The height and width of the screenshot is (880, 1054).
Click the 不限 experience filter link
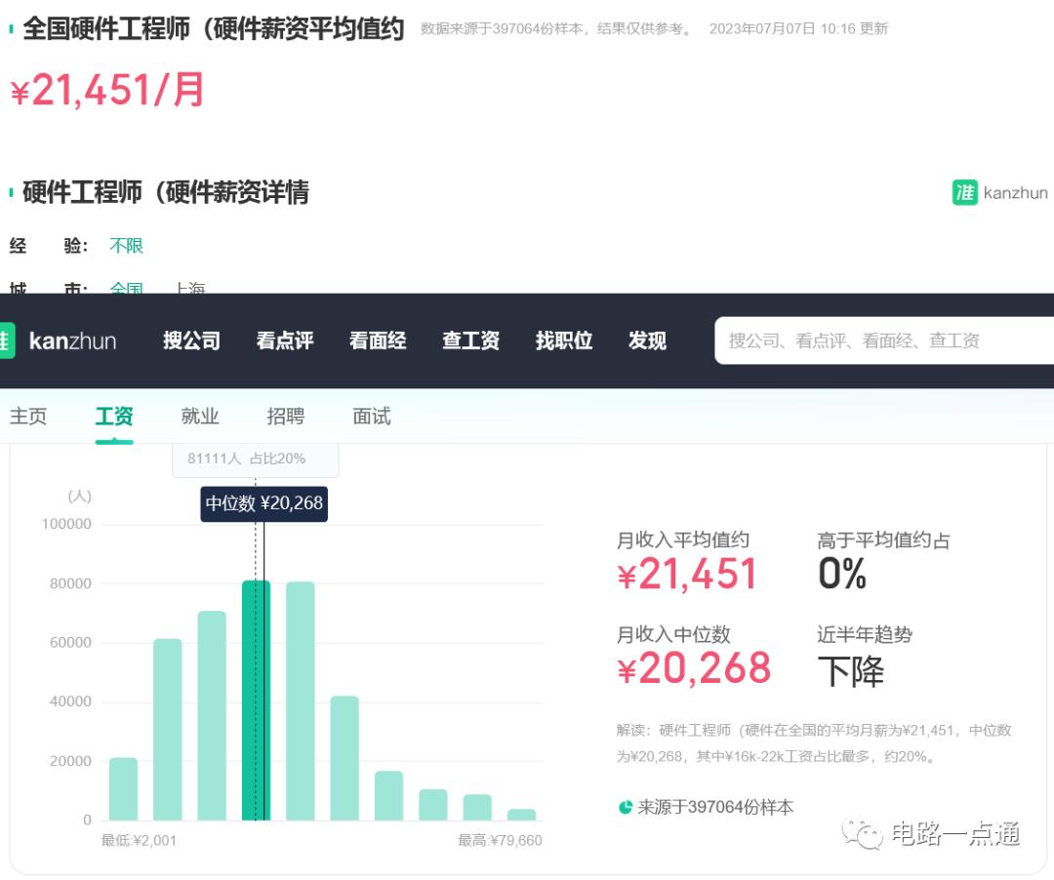pyautogui.click(x=126, y=245)
